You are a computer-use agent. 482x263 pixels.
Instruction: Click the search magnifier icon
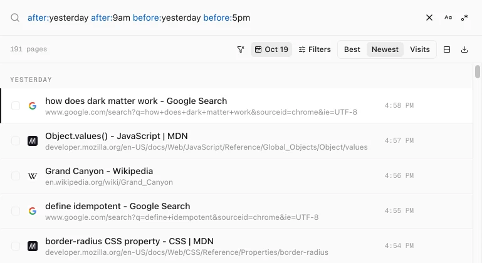click(15, 18)
